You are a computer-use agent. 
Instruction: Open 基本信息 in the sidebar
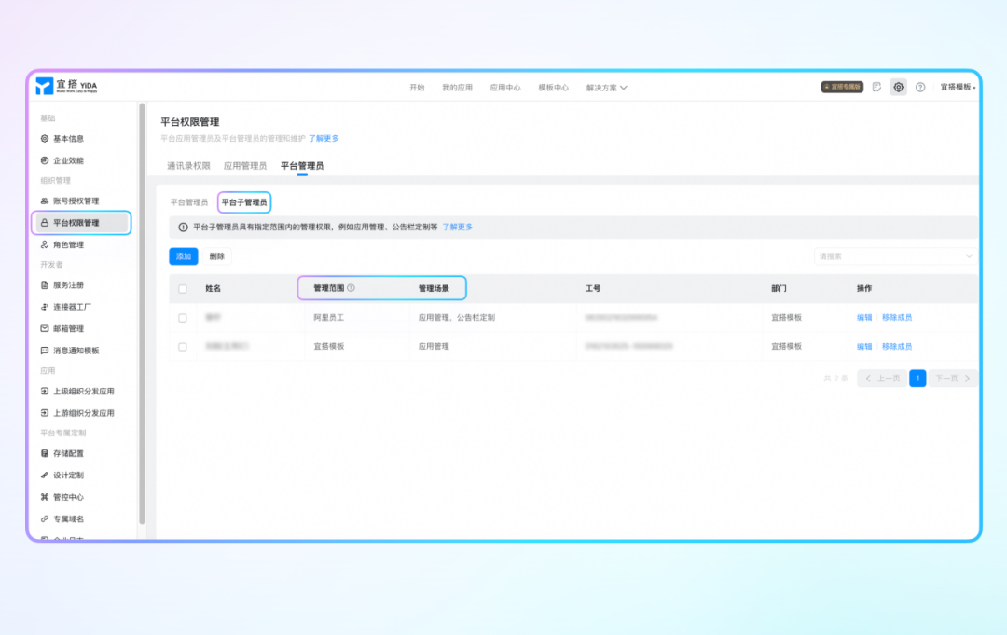click(68, 139)
